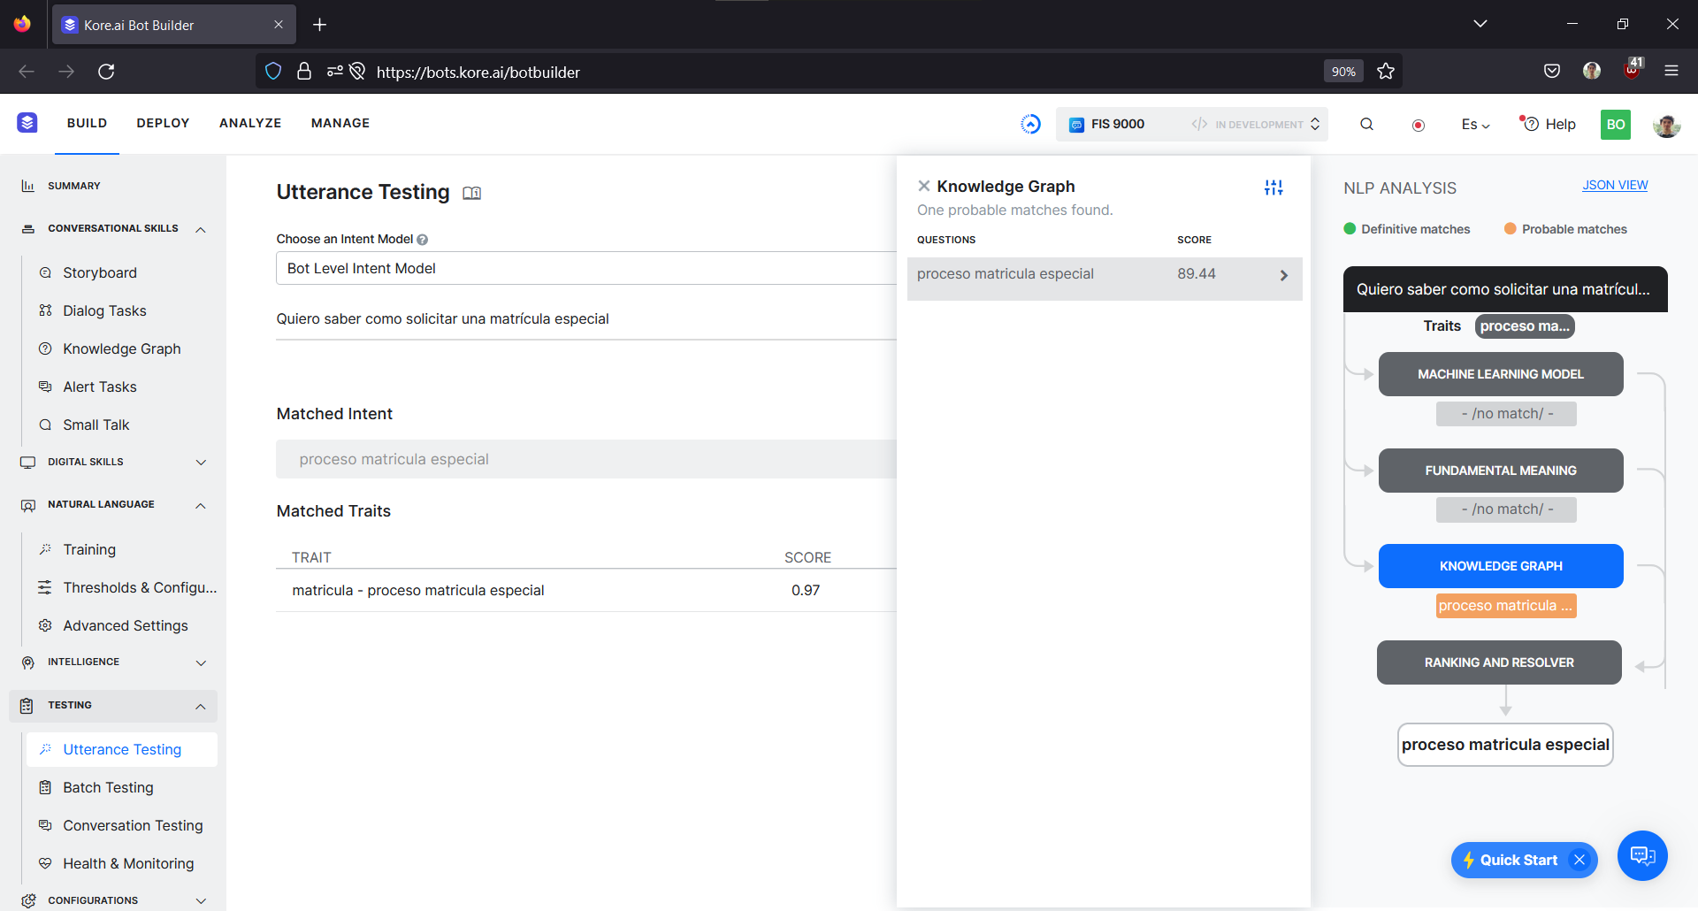The image size is (1698, 911).
Task: Click the red record icon in header
Action: point(1419,126)
